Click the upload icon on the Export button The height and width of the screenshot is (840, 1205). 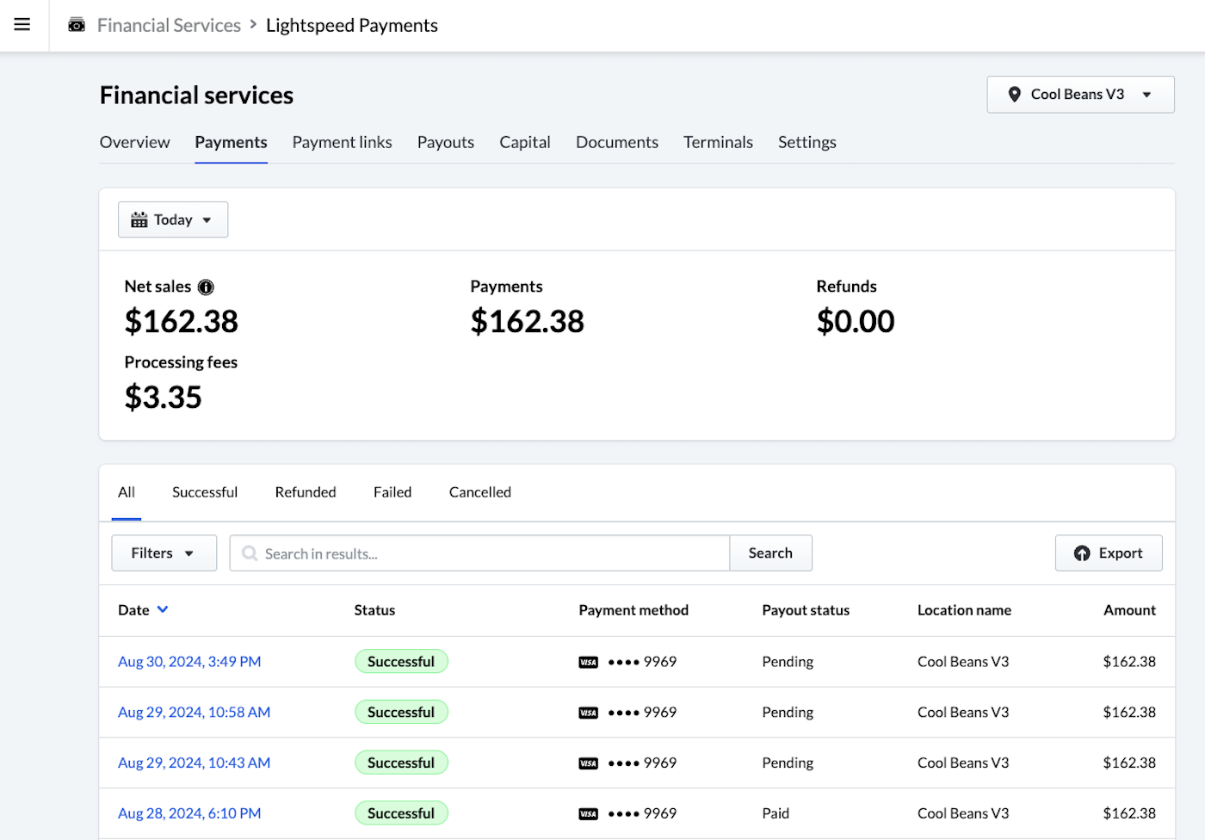pyautogui.click(x=1083, y=553)
